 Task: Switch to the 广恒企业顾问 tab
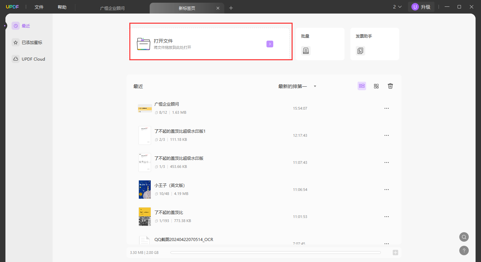click(x=112, y=8)
